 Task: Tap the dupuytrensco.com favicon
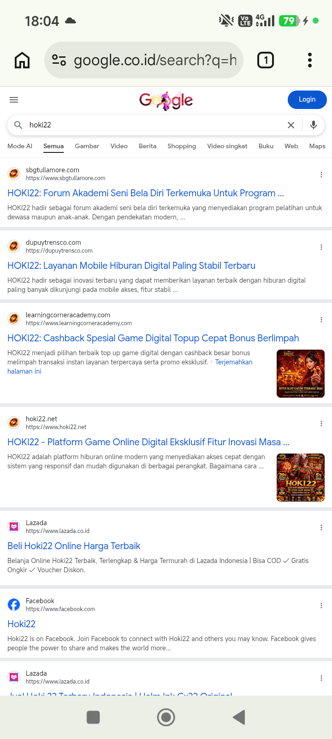(x=14, y=246)
